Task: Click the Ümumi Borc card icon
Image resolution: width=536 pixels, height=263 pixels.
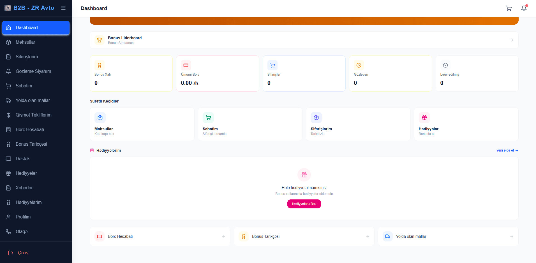Action: (x=186, y=65)
